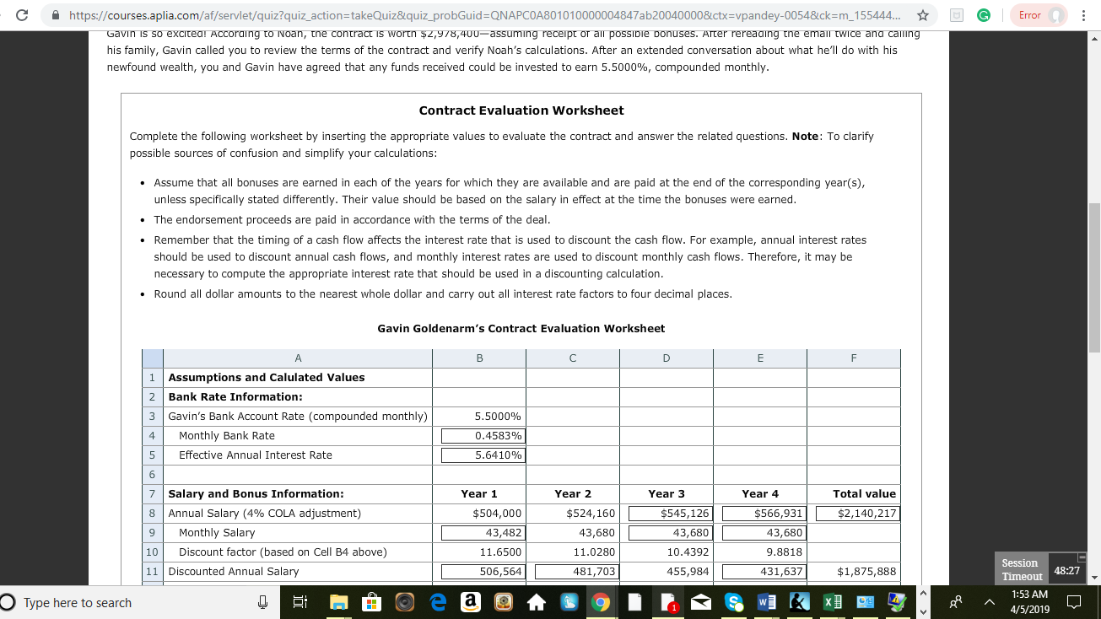Open the Kindle app from the taskbar

(x=800, y=603)
